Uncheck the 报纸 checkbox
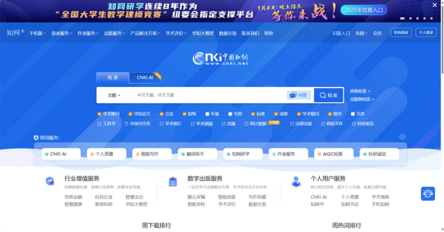The image size is (444, 232). click(185, 114)
